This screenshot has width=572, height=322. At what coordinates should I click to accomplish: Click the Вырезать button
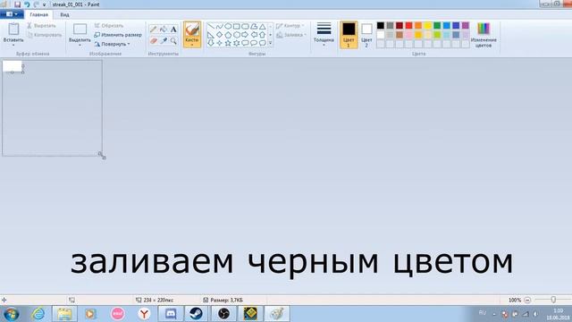point(42,26)
